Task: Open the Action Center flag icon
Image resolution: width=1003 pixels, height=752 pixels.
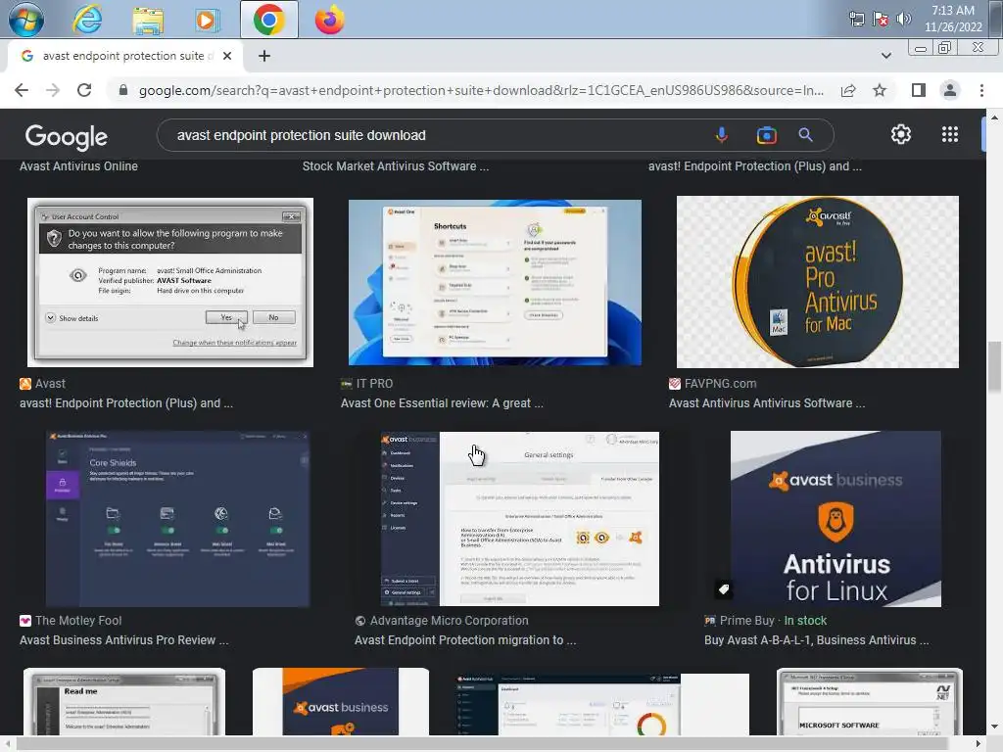Action: pos(881,19)
